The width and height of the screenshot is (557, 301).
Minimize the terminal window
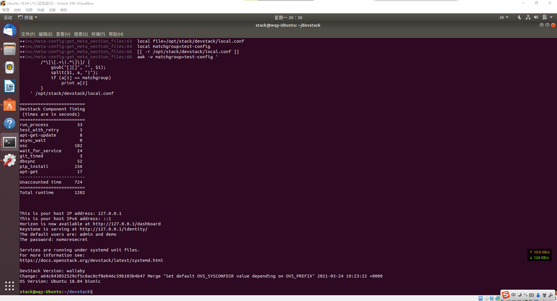point(541,25)
